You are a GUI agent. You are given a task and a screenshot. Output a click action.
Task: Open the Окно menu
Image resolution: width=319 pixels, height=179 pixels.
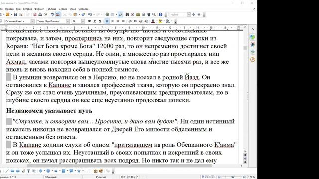coord(73,9)
